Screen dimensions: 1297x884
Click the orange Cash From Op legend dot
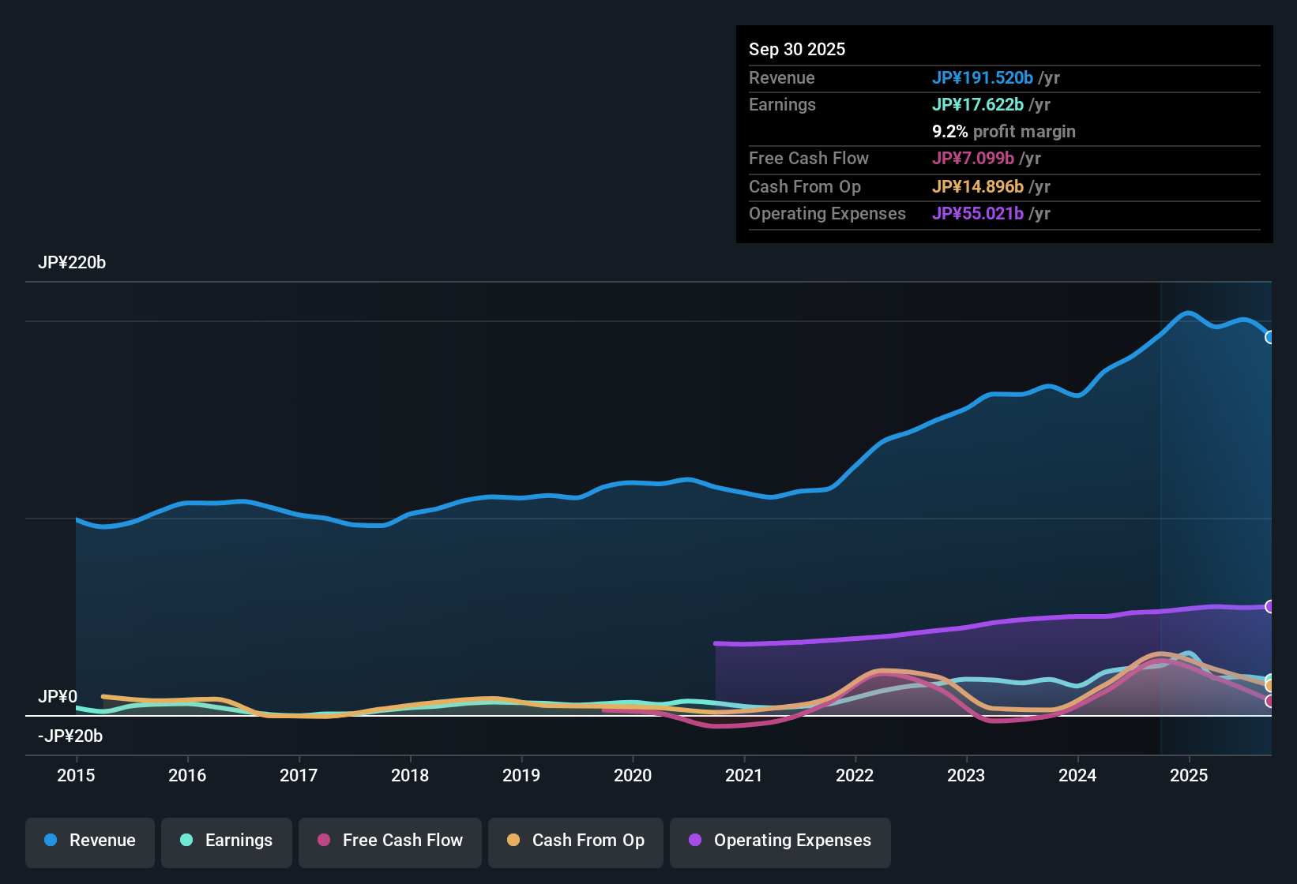pyautogui.click(x=513, y=841)
